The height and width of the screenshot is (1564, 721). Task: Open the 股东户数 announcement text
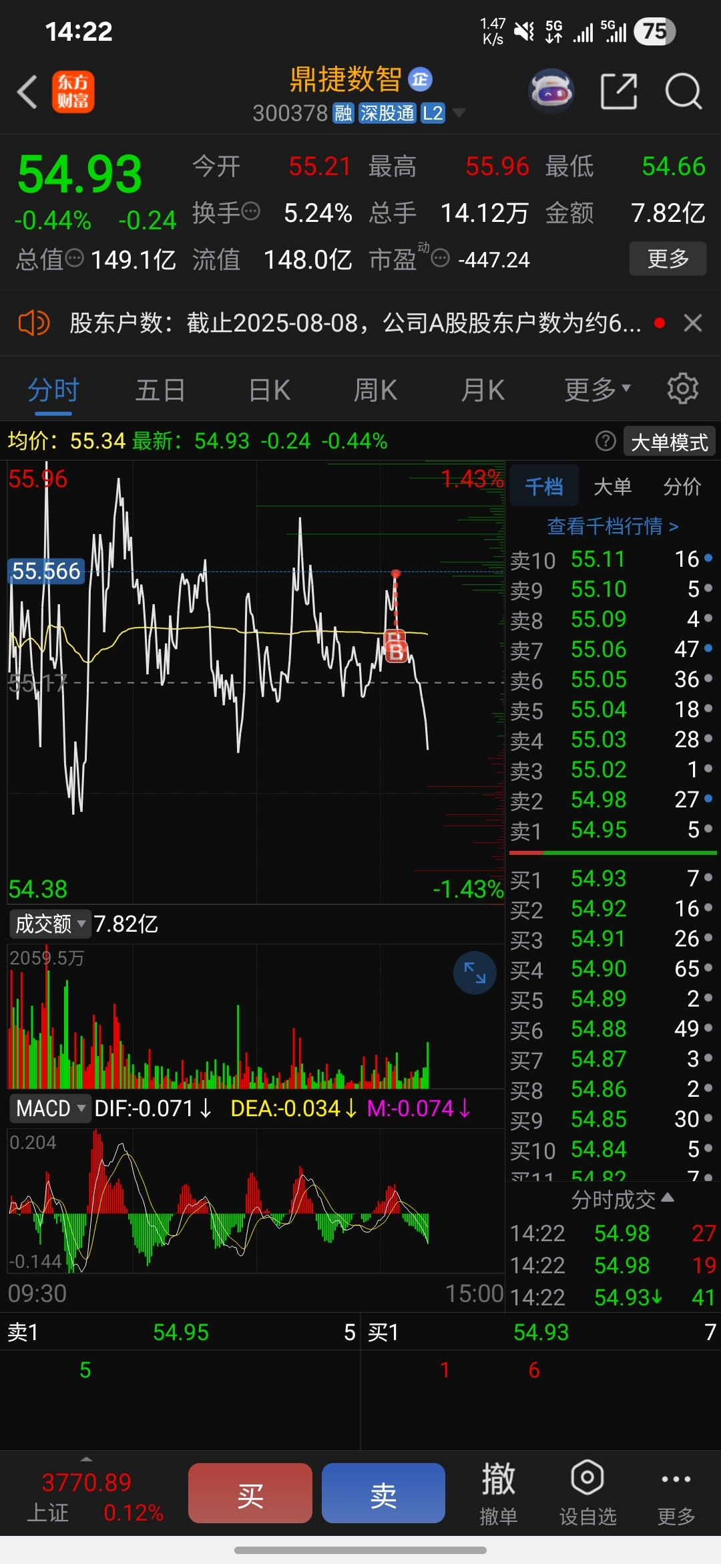tap(355, 323)
